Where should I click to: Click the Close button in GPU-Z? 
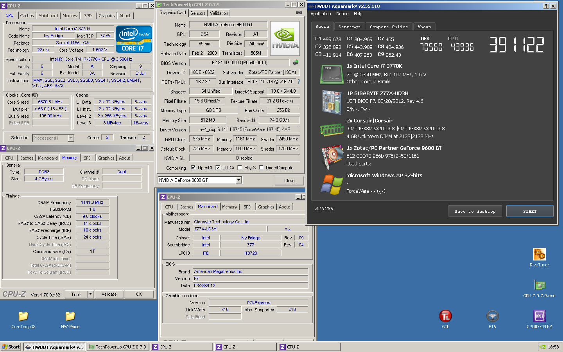[x=289, y=180]
